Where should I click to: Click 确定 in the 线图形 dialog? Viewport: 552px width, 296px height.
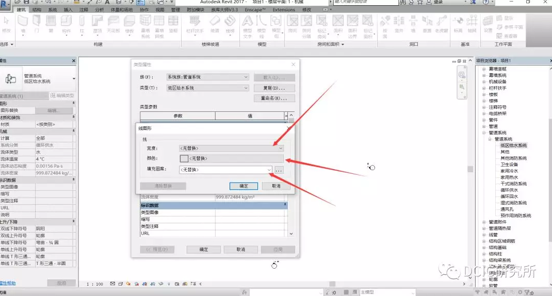point(243,186)
